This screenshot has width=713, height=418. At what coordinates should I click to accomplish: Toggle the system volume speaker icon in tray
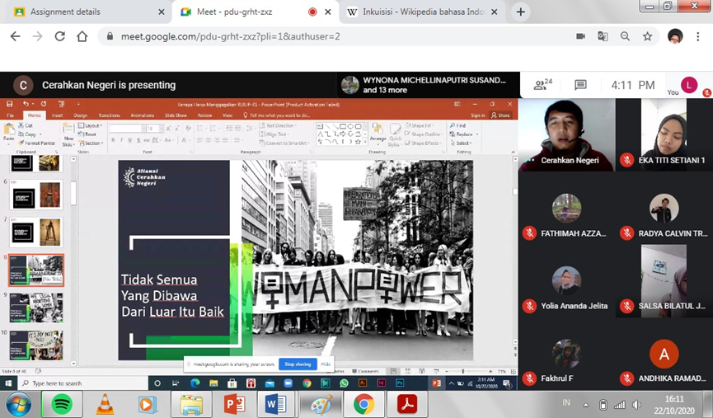click(x=636, y=404)
